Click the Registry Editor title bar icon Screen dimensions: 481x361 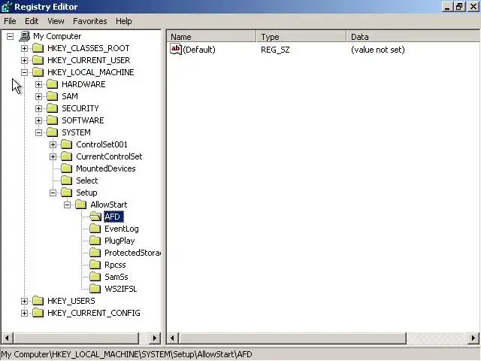tap(7, 7)
